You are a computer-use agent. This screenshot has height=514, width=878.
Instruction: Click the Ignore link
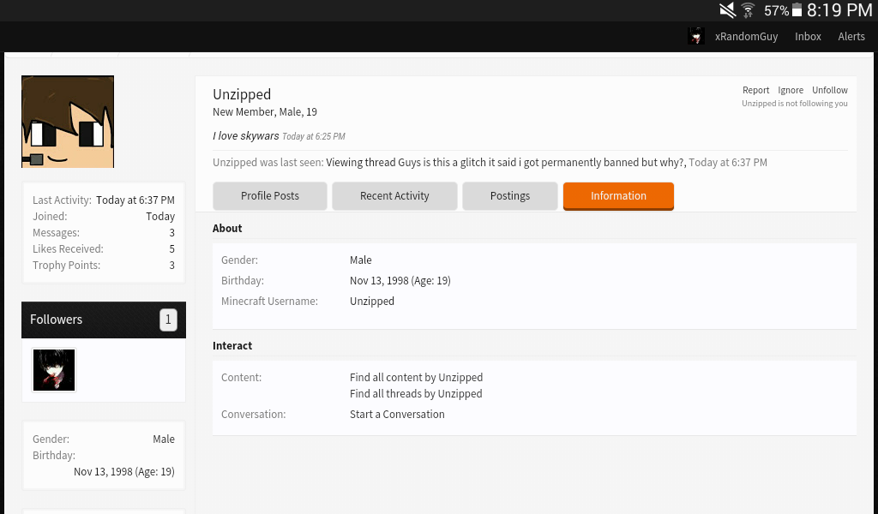click(x=791, y=90)
